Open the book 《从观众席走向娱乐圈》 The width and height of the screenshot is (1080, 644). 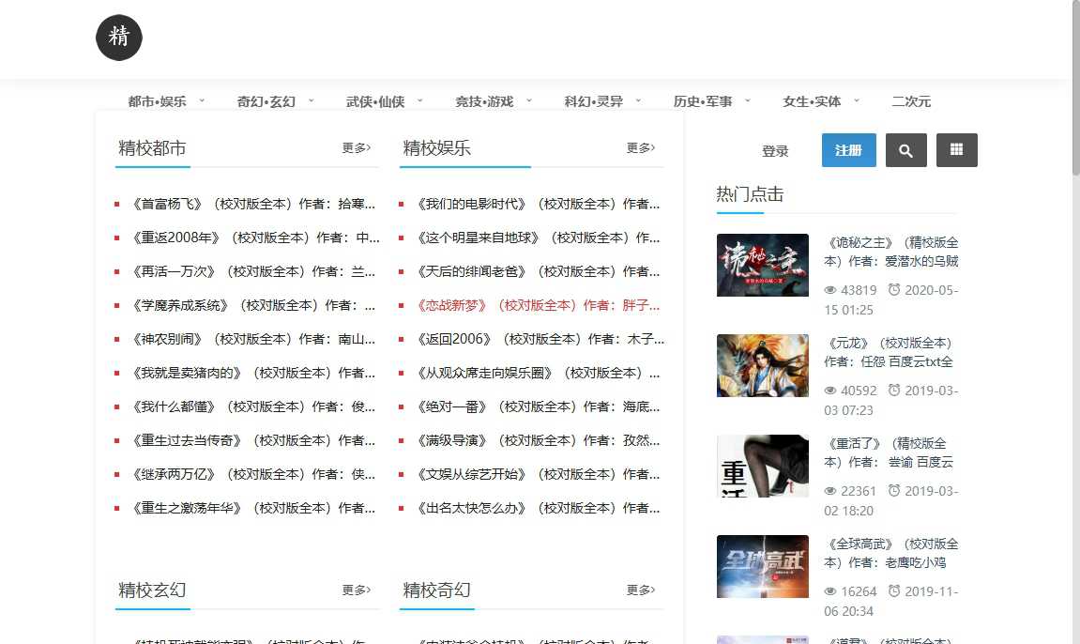(x=538, y=373)
